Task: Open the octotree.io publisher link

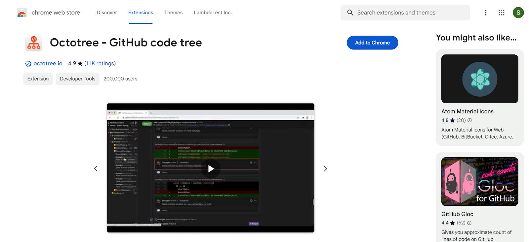Action: (48, 63)
